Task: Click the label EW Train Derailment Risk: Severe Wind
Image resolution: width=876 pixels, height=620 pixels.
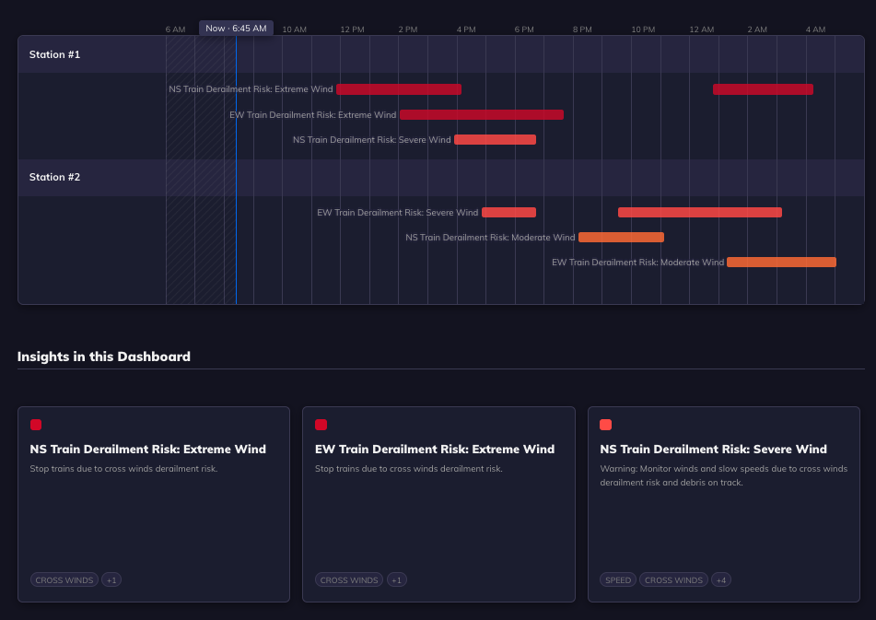Action: pos(398,212)
